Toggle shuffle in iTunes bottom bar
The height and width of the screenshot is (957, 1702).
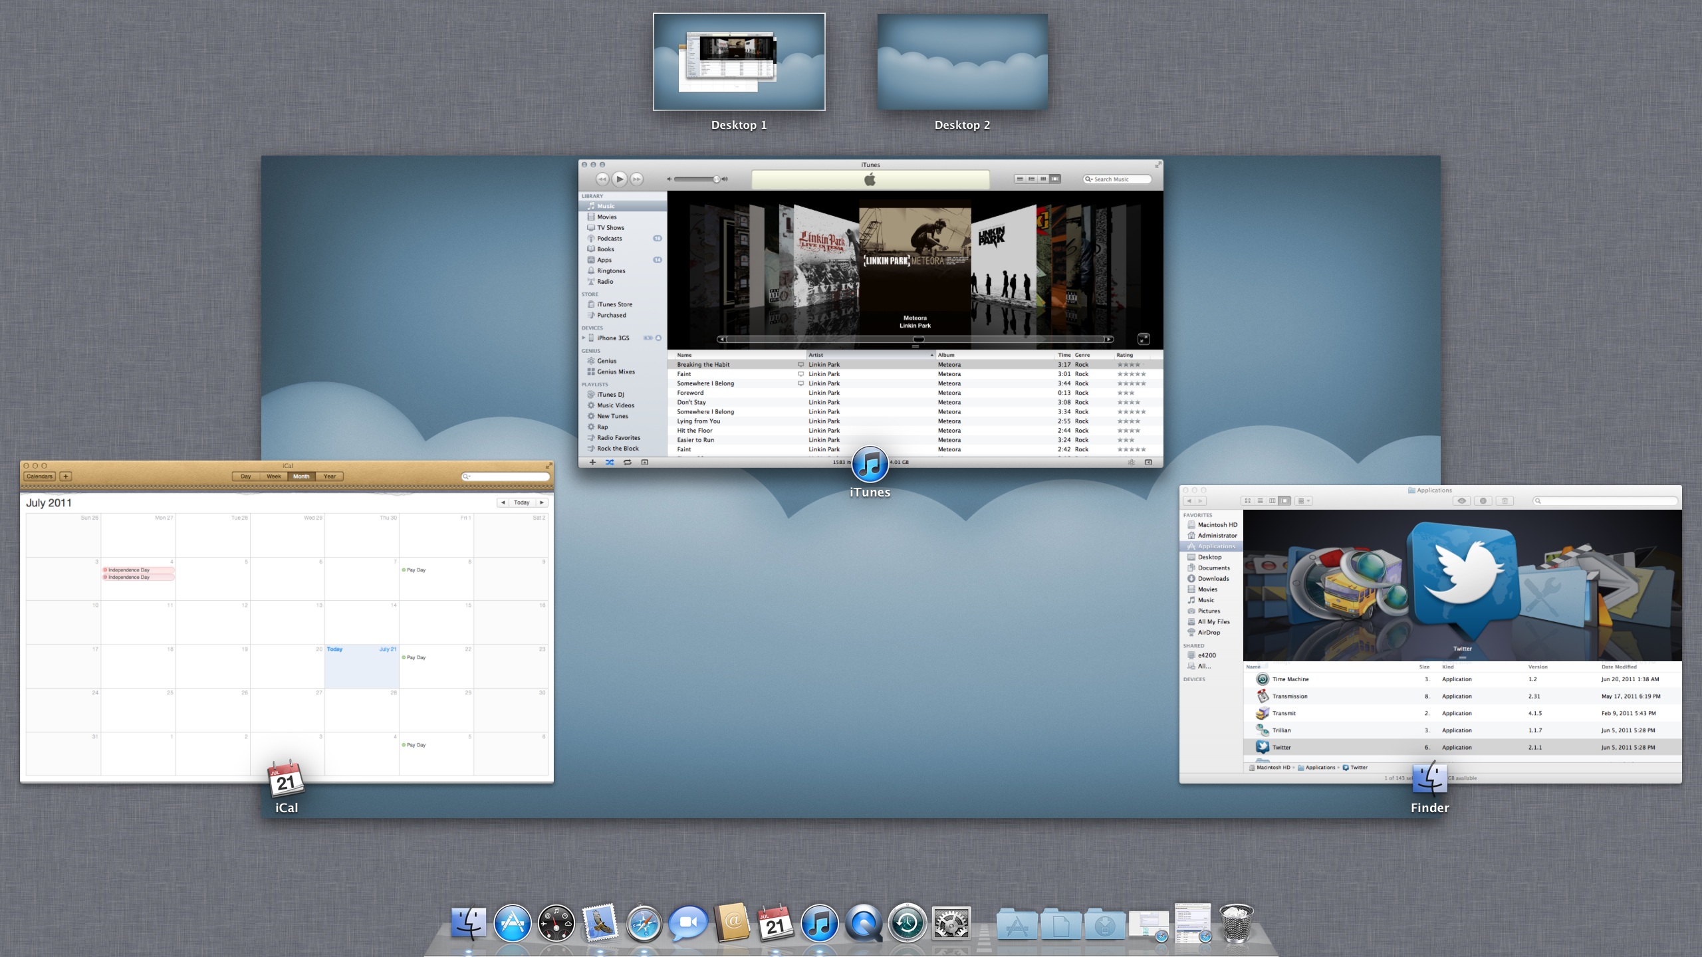[x=610, y=463]
